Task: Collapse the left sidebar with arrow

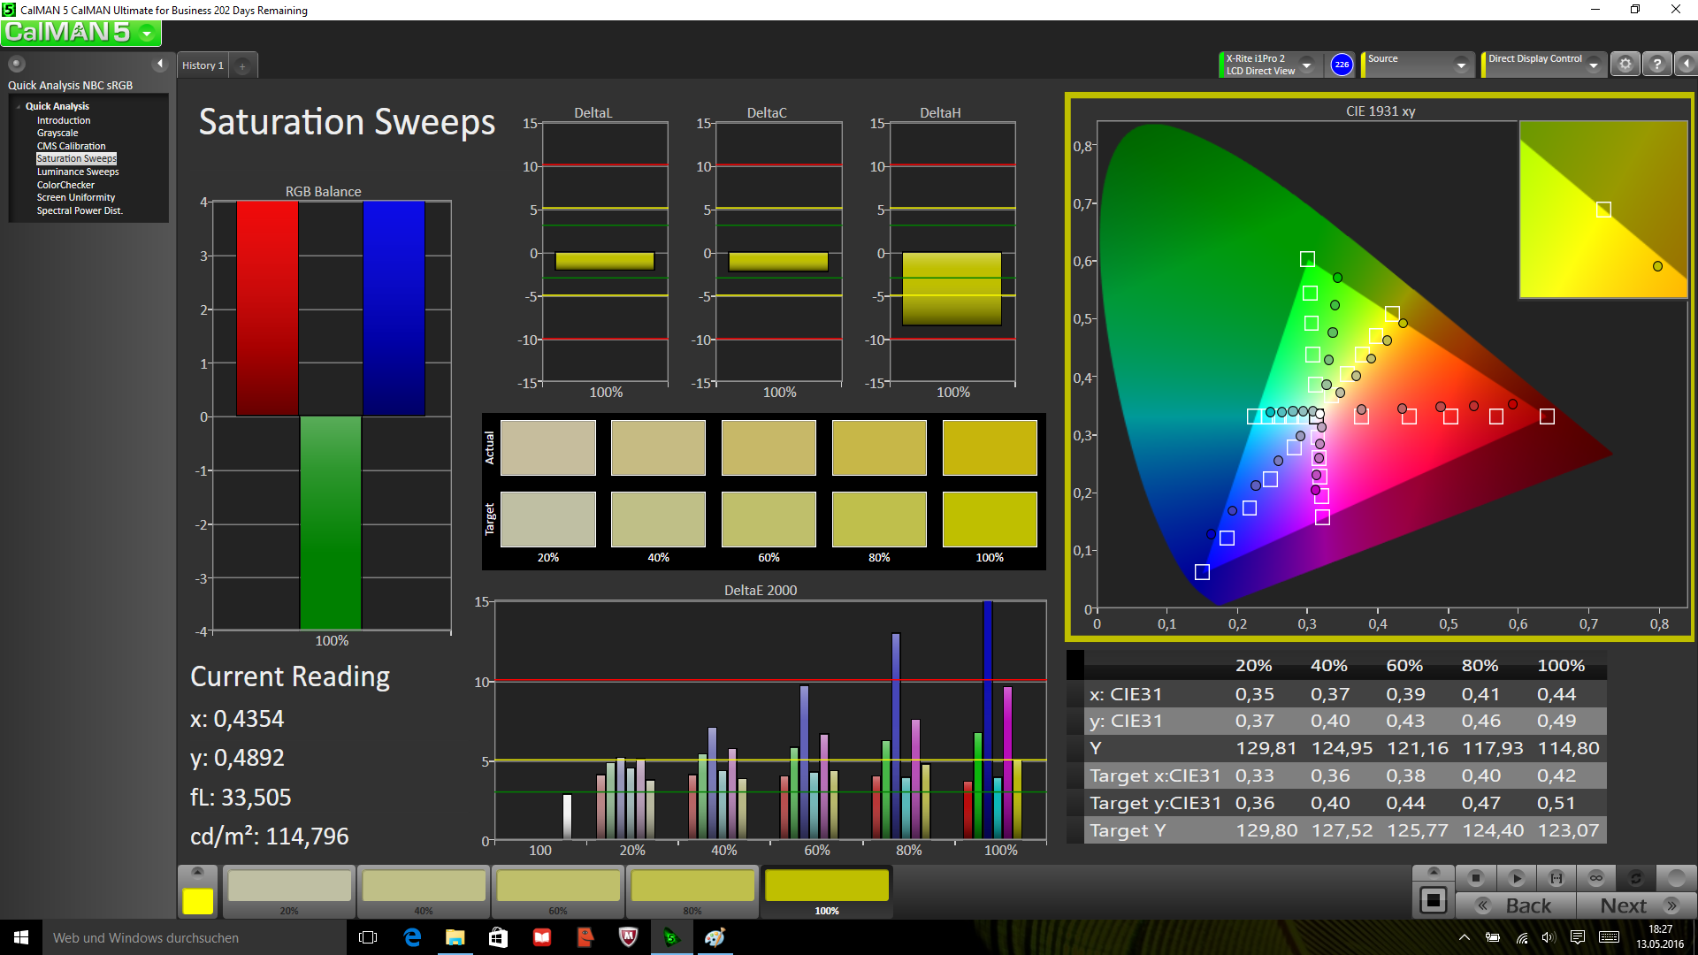Action: click(160, 64)
